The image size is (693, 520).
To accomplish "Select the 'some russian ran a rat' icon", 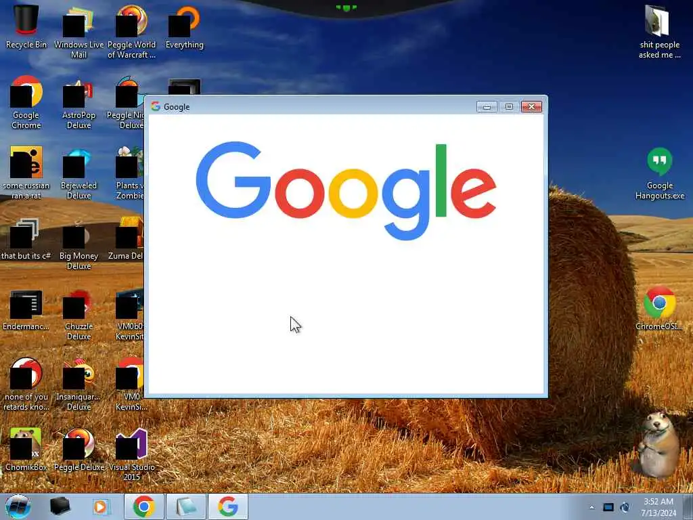I will pyautogui.click(x=26, y=173).
